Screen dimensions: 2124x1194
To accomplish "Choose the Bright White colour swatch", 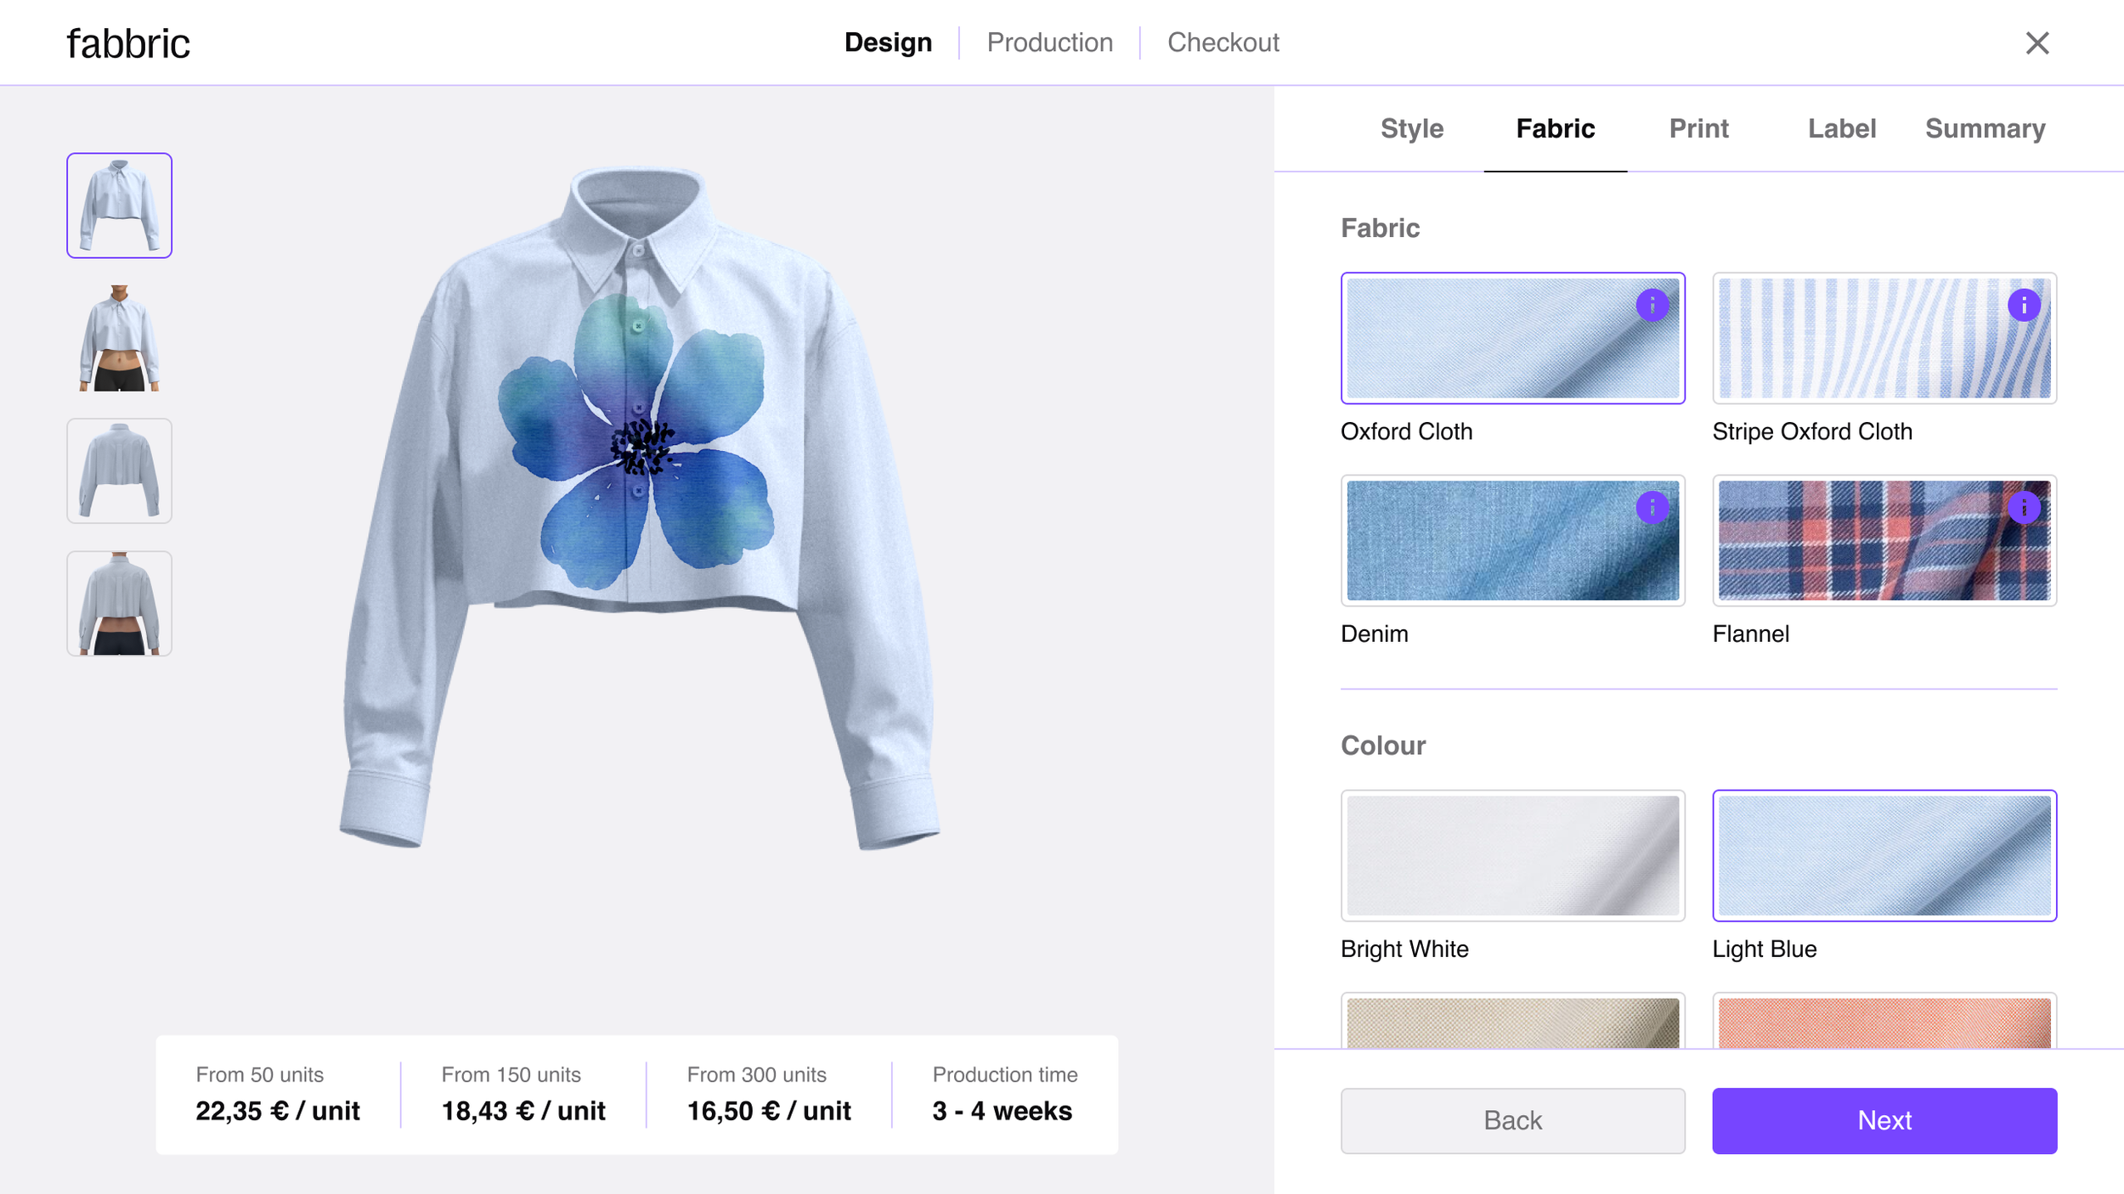I will (x=1512, y=855).
